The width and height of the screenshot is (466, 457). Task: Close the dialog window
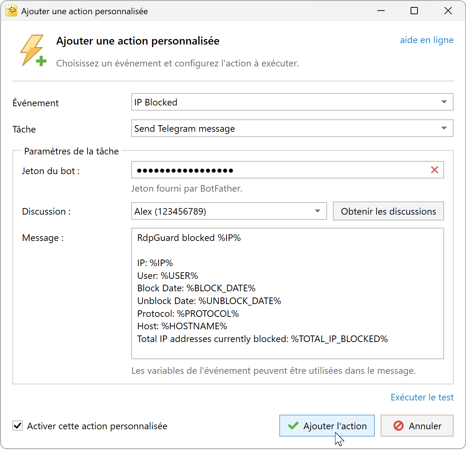(x=448, y=11)
